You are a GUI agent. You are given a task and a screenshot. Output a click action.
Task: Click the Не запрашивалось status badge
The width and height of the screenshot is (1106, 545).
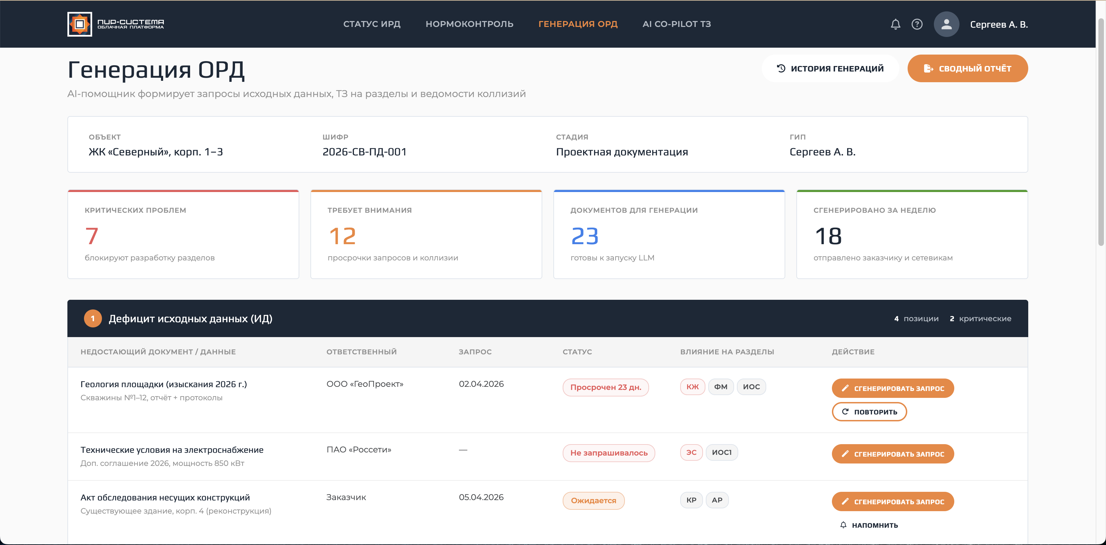point(608,453)
